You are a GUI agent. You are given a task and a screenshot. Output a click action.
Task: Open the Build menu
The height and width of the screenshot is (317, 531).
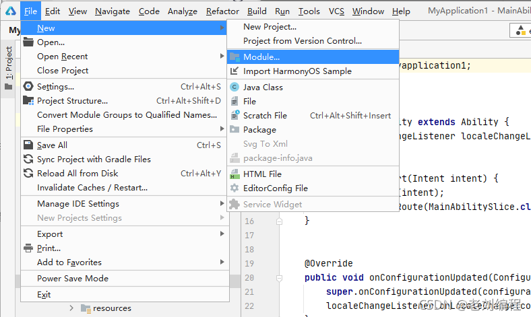257,11
